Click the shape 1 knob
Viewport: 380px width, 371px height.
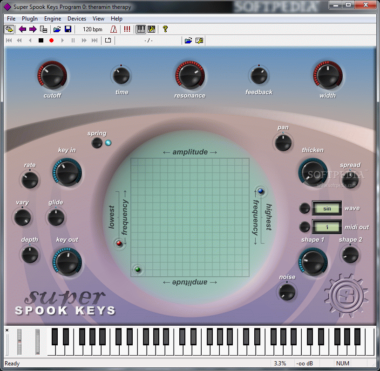[x=313, y=262]
